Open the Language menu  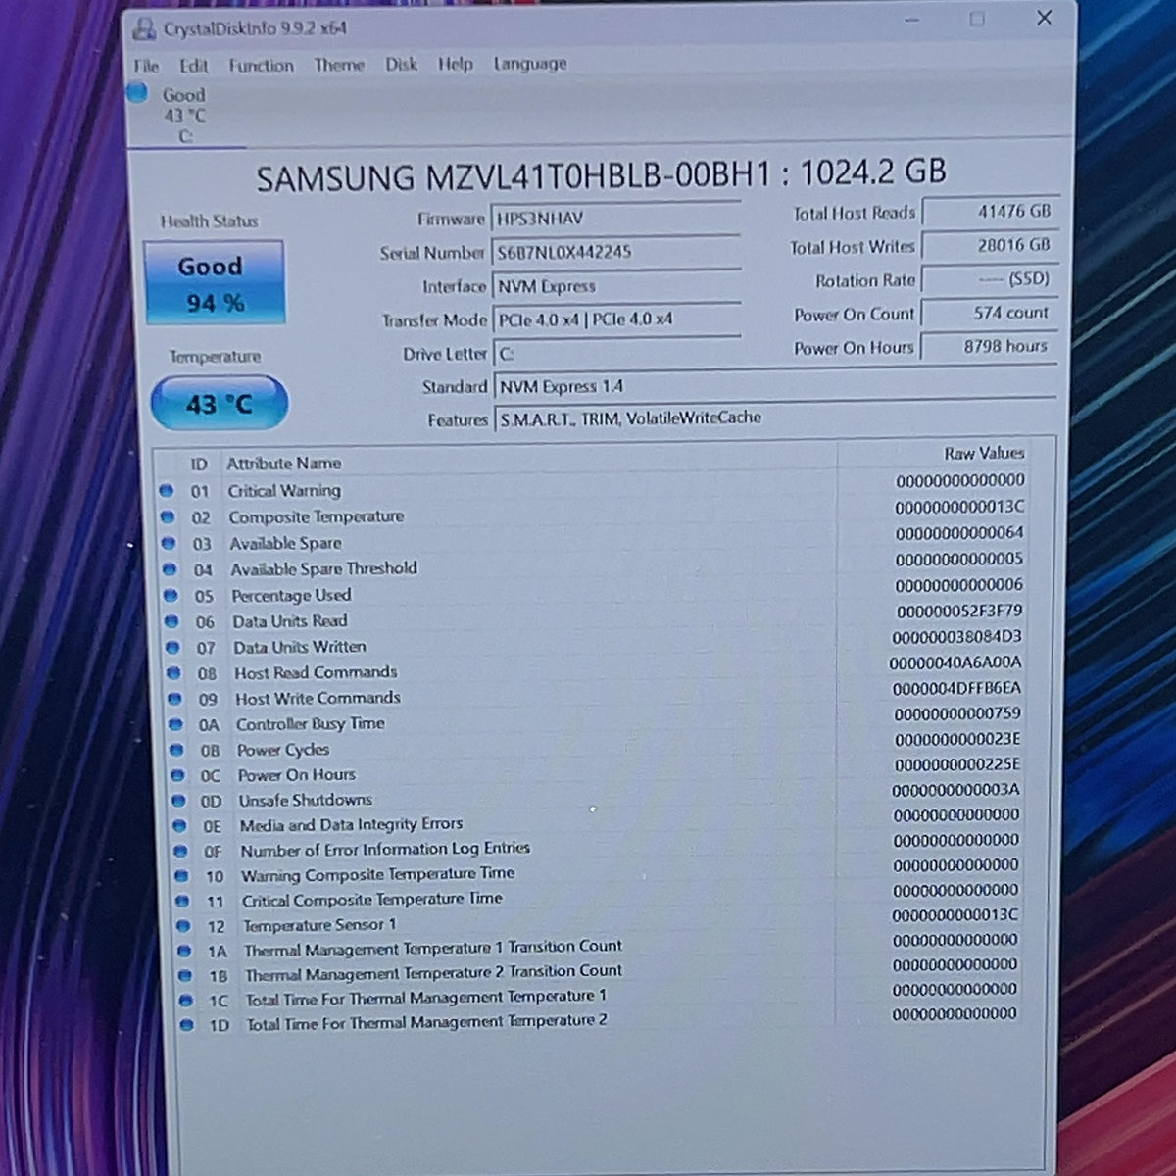(529, 64)
